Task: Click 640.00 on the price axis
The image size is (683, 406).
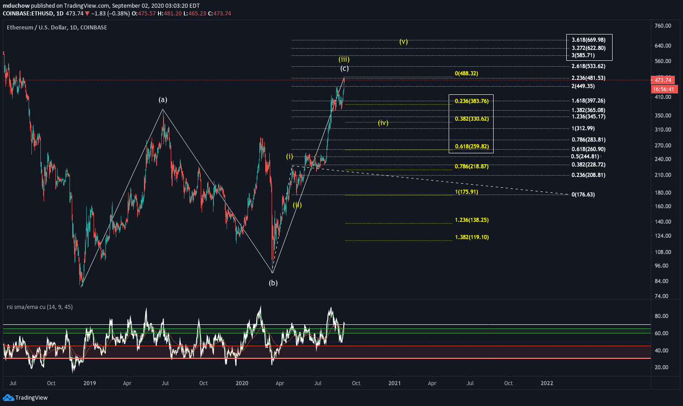Action: point(663,46)
